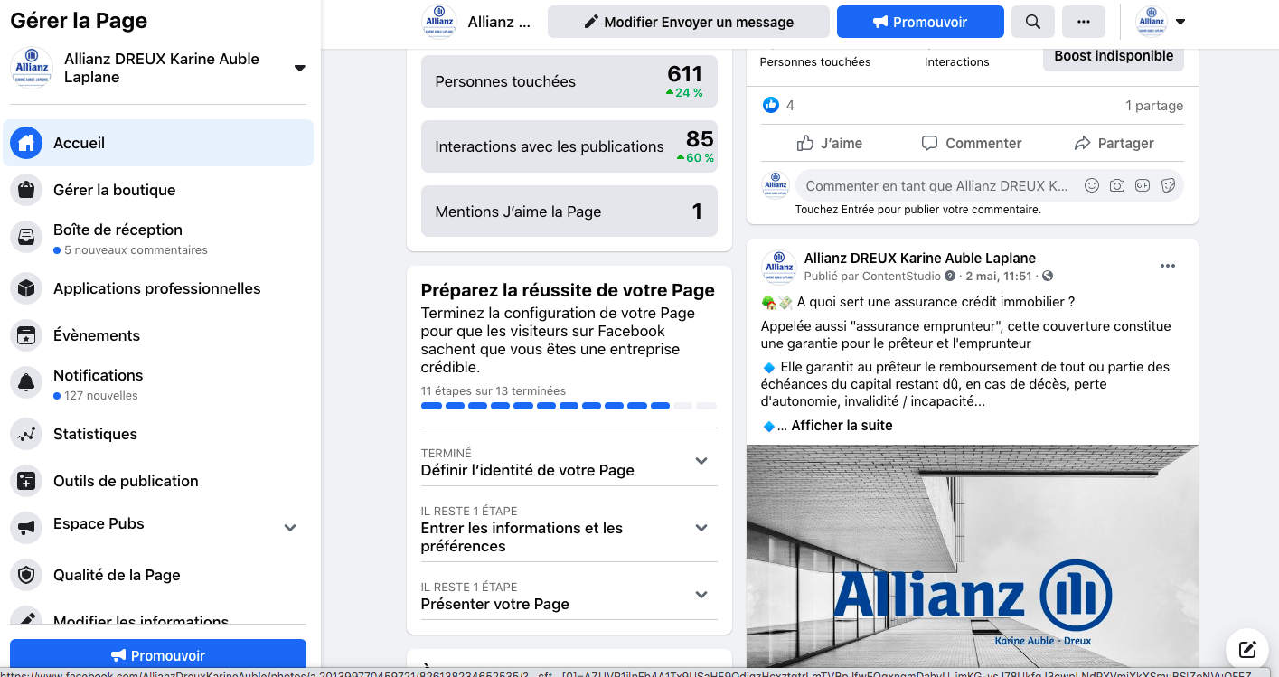This screenshot has height=677, width=1279.
Task: Open the Espace Pubs megaphone icon
Action: [26, 528]
